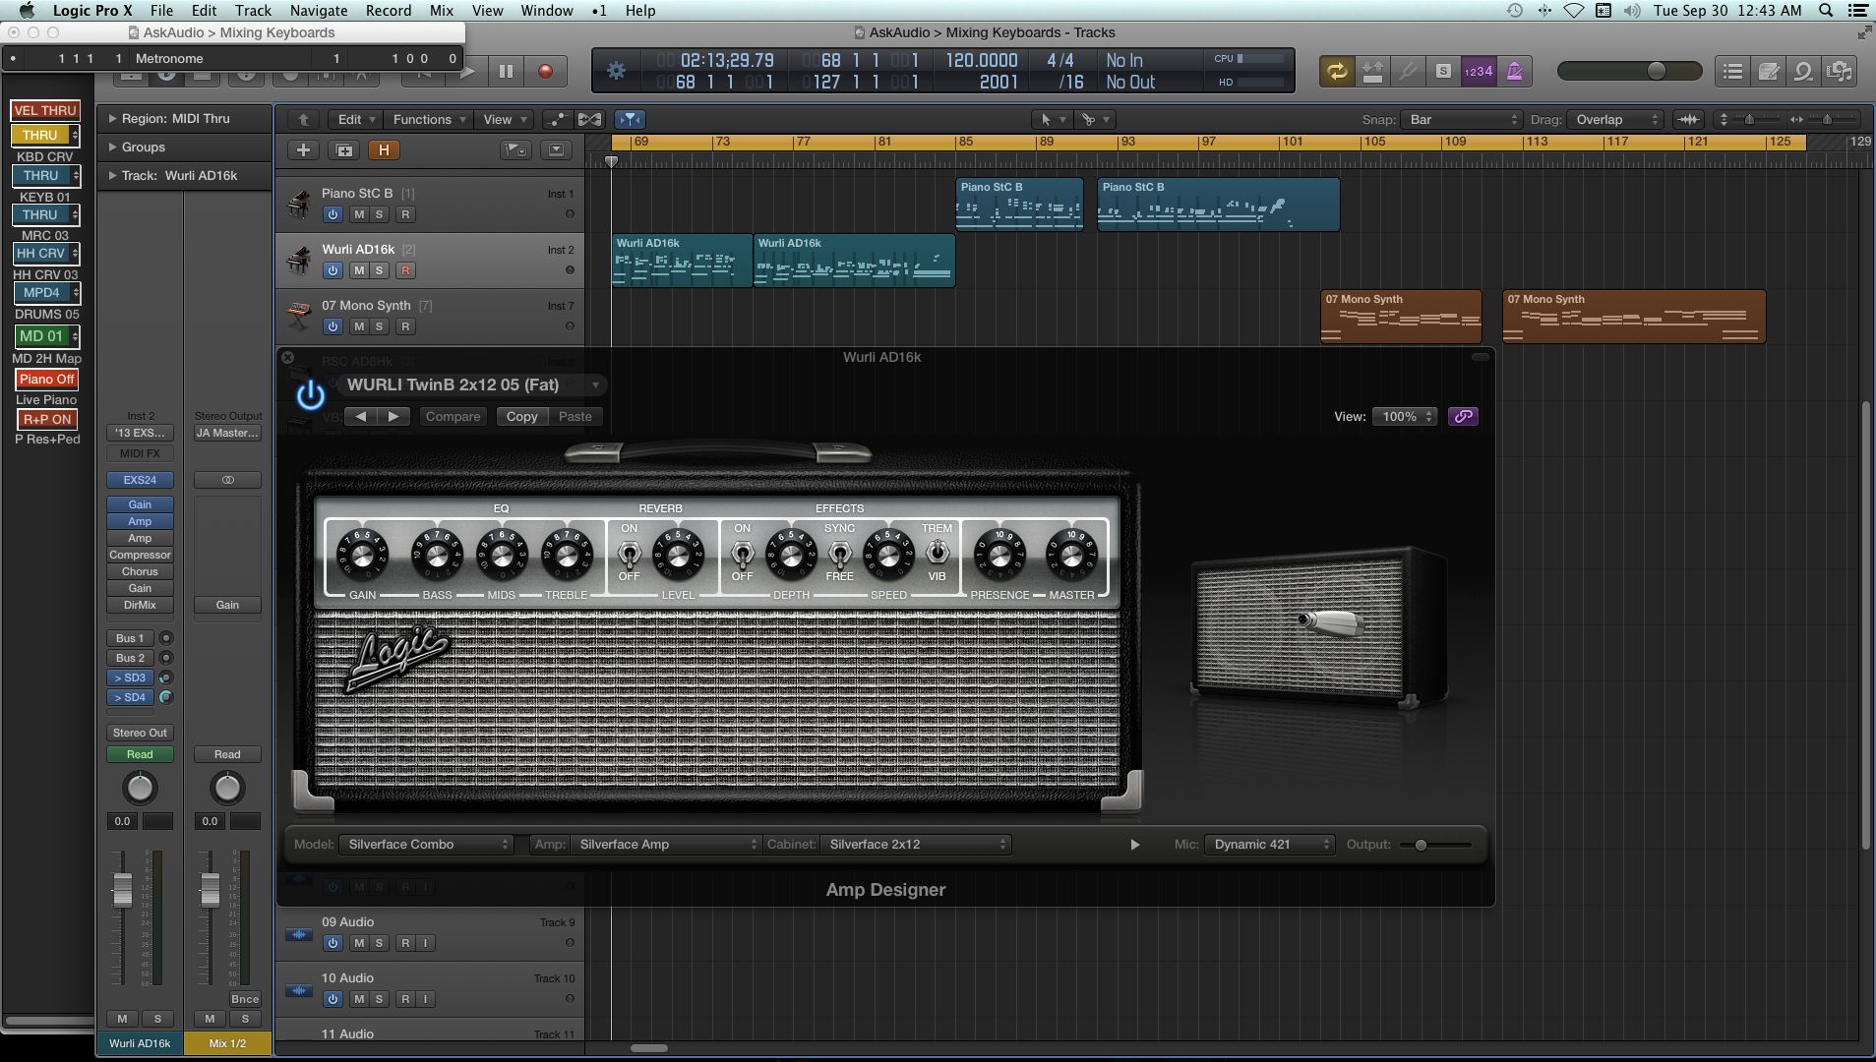The width and height of the screenshot is (1876, 1062).
Task: Toggle power on the 07 Mono Synth track
Action: click(333, 326)
